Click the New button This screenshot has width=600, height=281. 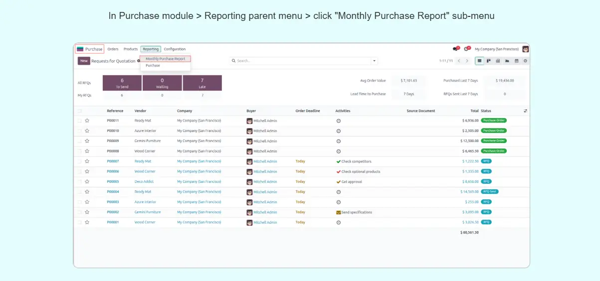coord(84,61)
